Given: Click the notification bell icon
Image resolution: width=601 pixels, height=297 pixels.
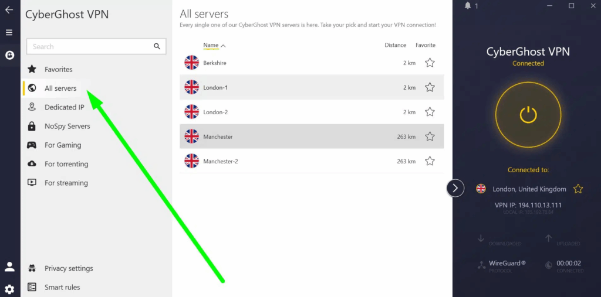Looking at the screenshot, I should click(468, 6).
